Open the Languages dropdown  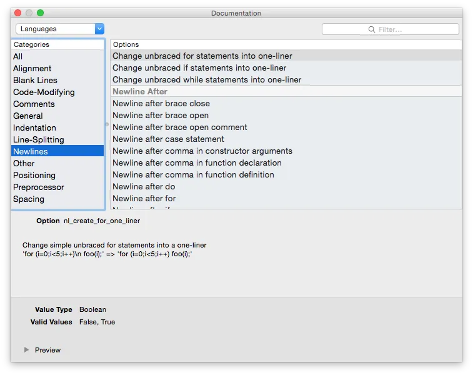(x=60, y=29)
